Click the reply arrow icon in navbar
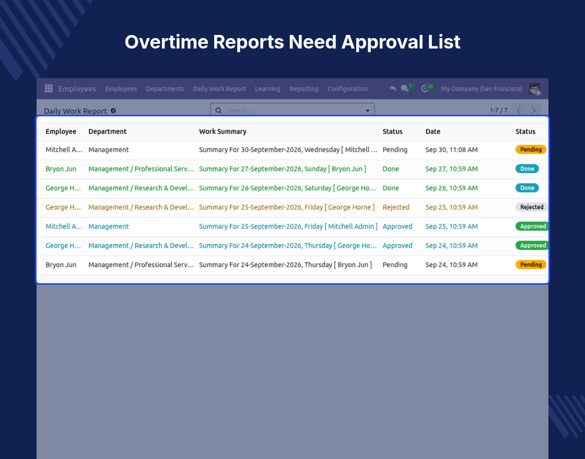 point(392,89)
